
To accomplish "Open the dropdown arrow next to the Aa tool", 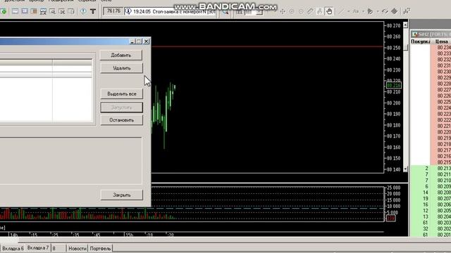I will (363, 11).
